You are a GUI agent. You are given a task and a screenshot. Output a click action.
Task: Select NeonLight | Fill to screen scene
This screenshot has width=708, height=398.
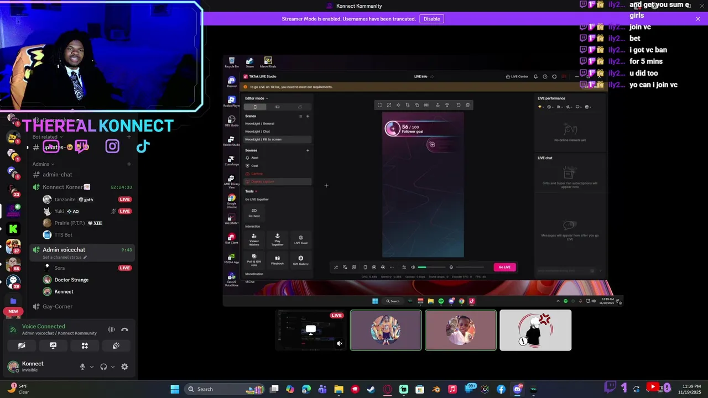(278, 139)
